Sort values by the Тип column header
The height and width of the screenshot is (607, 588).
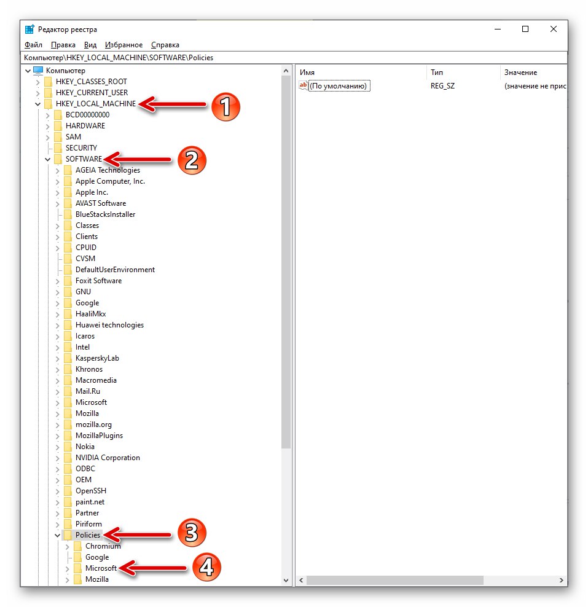coord(463,72)
